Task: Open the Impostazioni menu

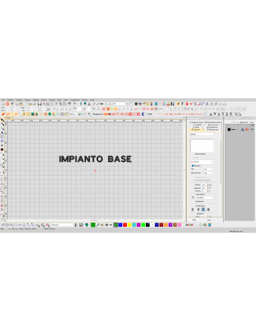Action: pos(75,100)
